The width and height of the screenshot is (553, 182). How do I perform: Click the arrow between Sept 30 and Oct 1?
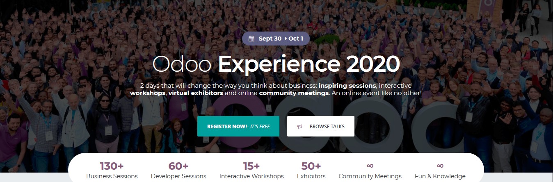tap(285, 39)
